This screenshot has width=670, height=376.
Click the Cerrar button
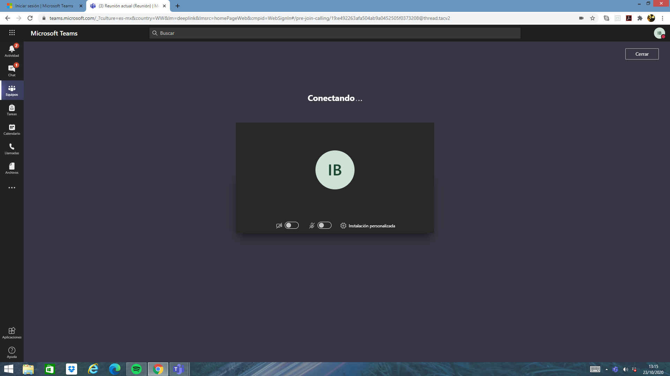[642, 54]
